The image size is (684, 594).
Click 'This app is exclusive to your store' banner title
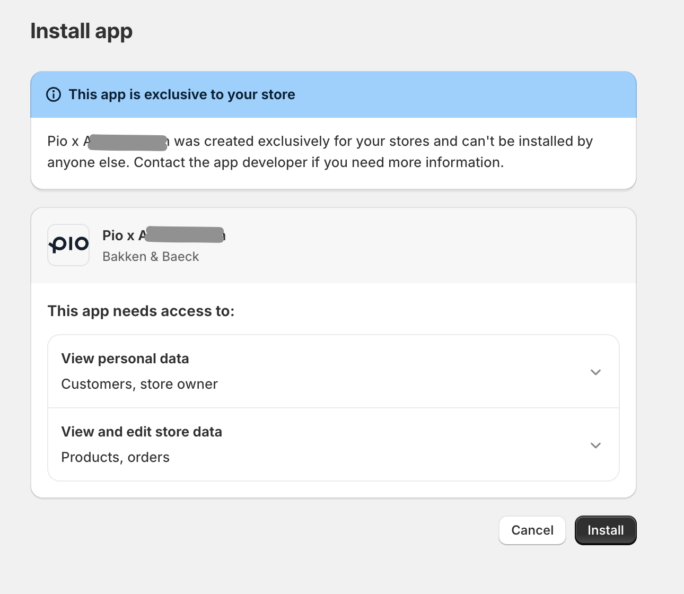182,94
